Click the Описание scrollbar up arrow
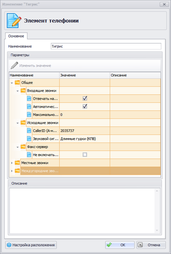171x254 pixels. point(157,191)
